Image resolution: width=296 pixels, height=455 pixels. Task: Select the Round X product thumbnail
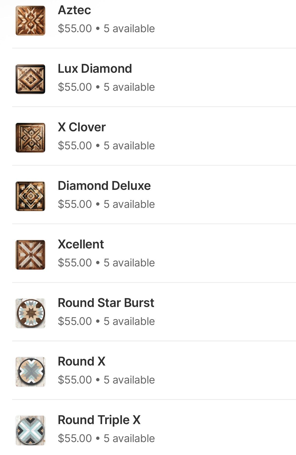30,372
